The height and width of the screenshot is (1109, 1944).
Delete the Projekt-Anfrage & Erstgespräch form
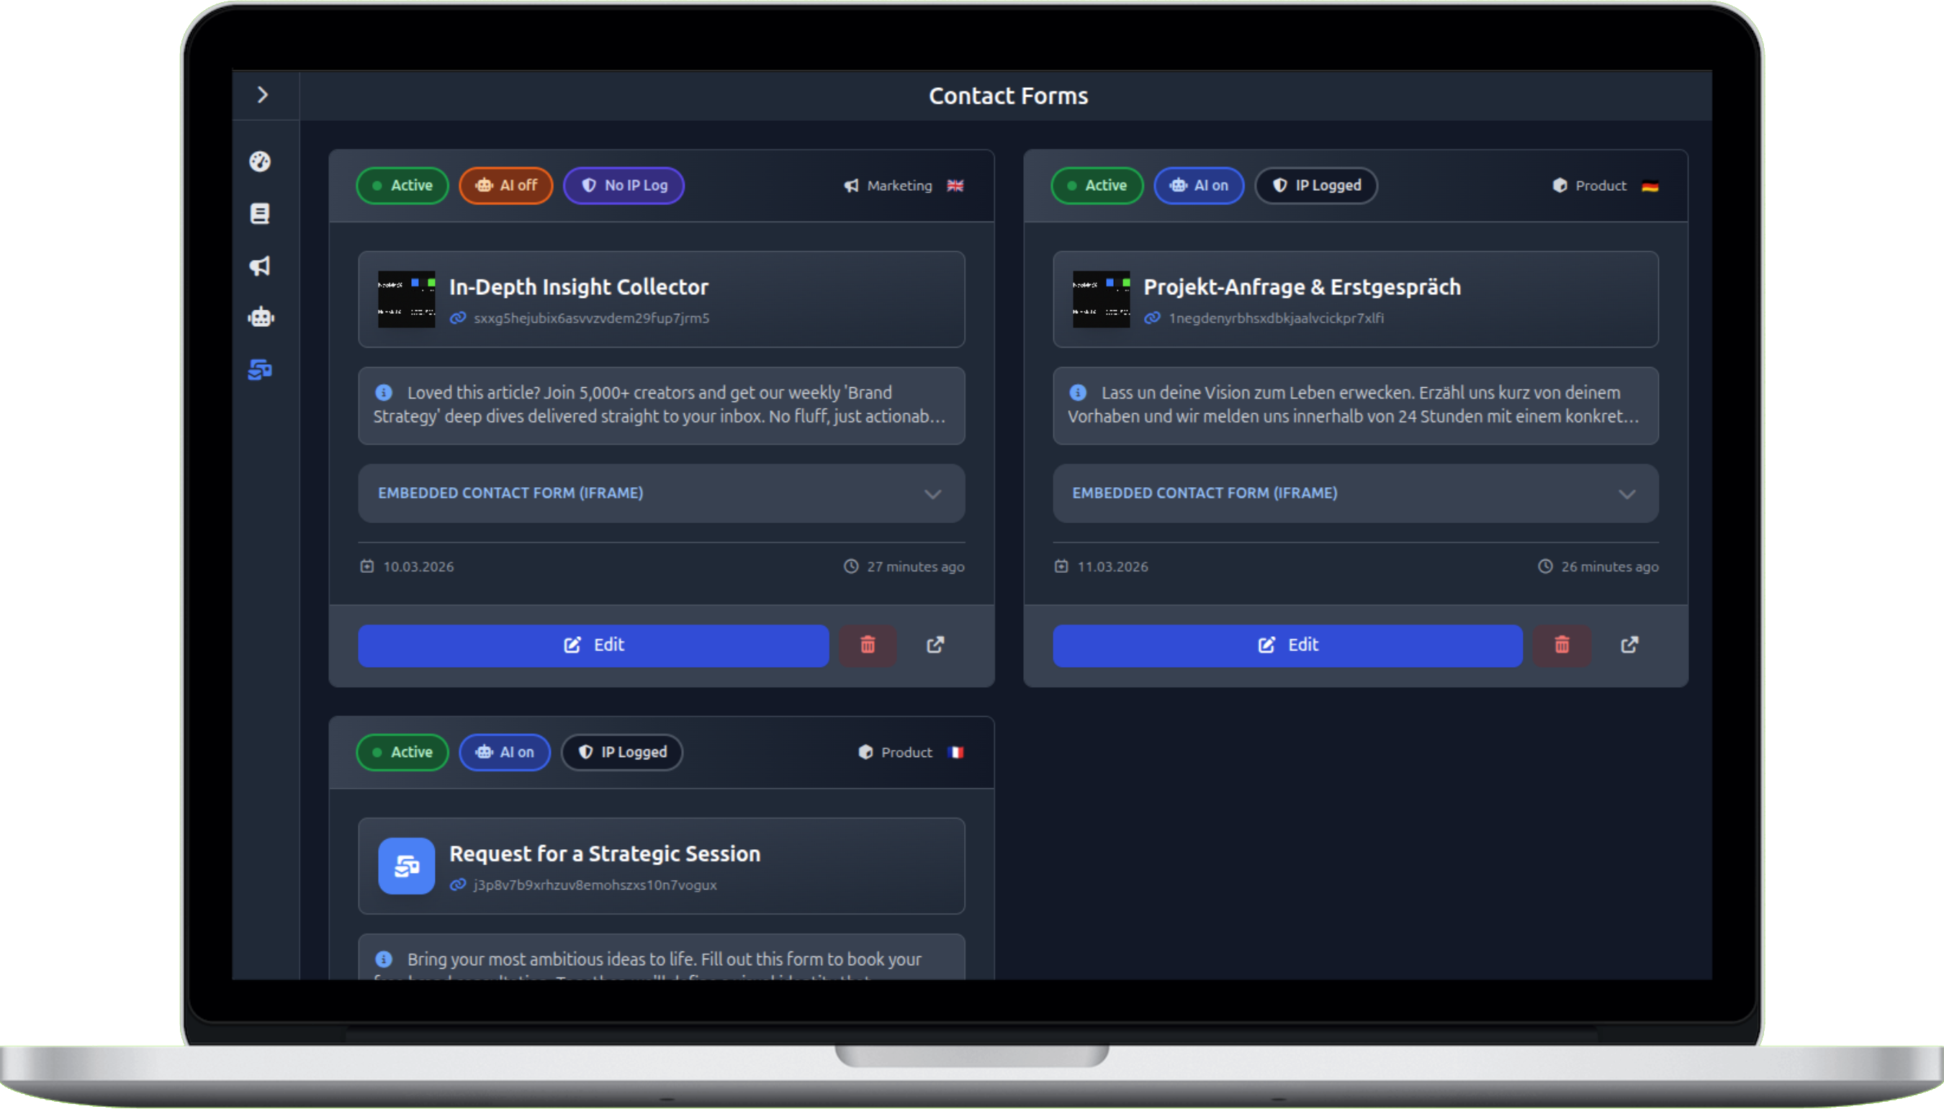click(1562, 645)
